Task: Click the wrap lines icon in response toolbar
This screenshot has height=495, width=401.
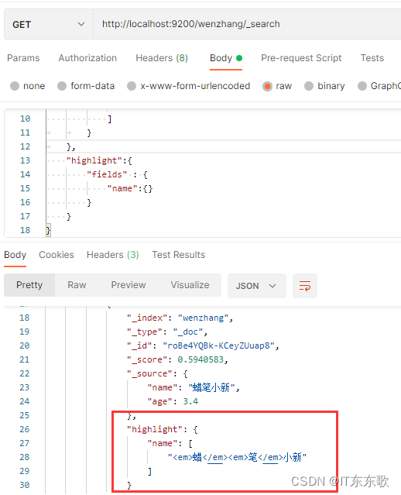Action: coord(305,286)
